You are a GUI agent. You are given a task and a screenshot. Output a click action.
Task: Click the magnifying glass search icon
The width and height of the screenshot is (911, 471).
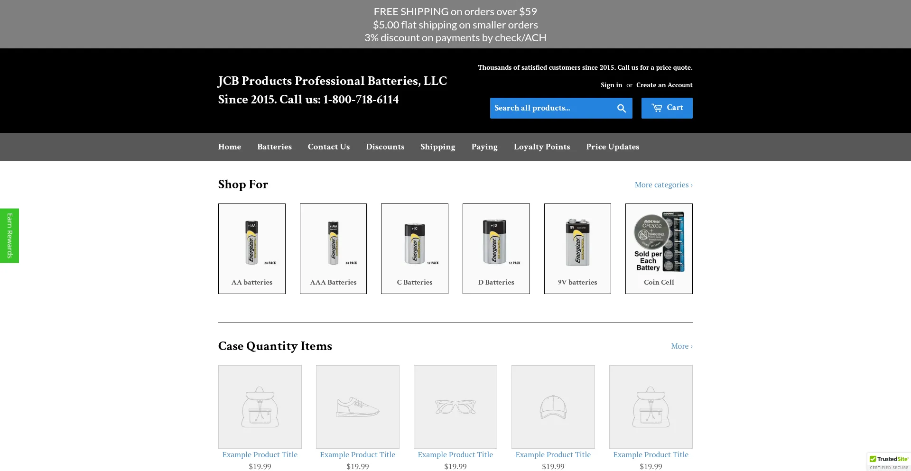click(621, 108)
